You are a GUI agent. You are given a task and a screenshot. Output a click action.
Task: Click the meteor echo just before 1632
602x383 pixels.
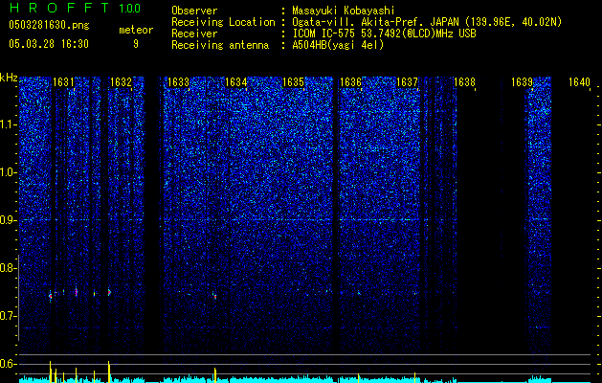(x=109, y=292)
